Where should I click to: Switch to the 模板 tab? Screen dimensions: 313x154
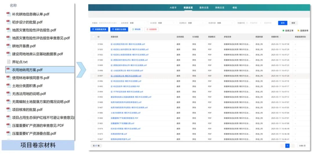point(235,8)
